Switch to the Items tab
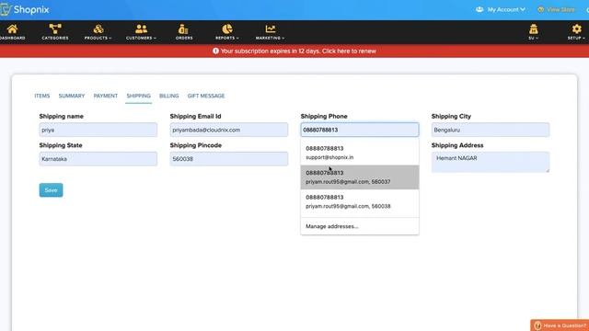Screen dimensions: 589x331 pos(42,96)
